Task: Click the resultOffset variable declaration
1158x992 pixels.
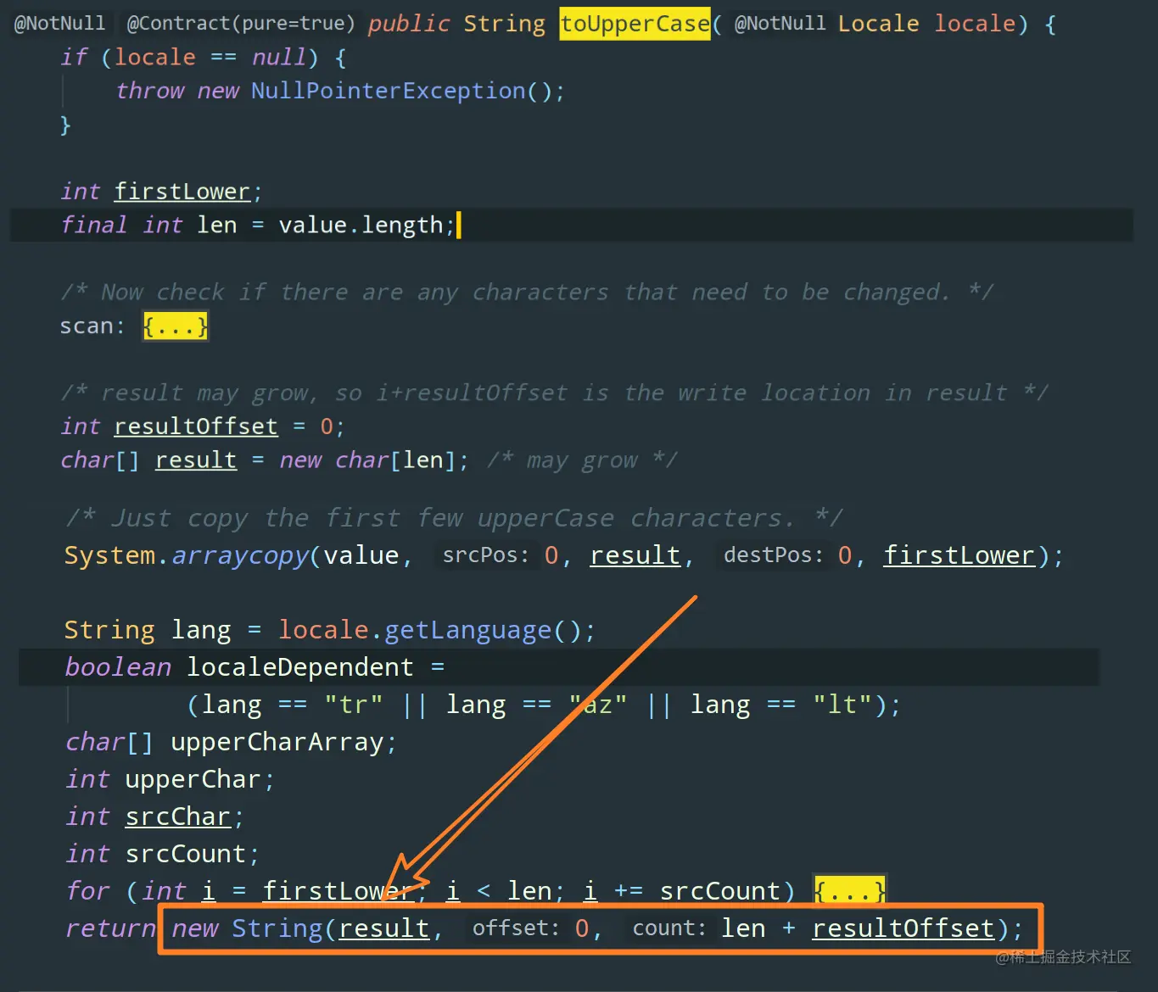Action: click(196, 426)
